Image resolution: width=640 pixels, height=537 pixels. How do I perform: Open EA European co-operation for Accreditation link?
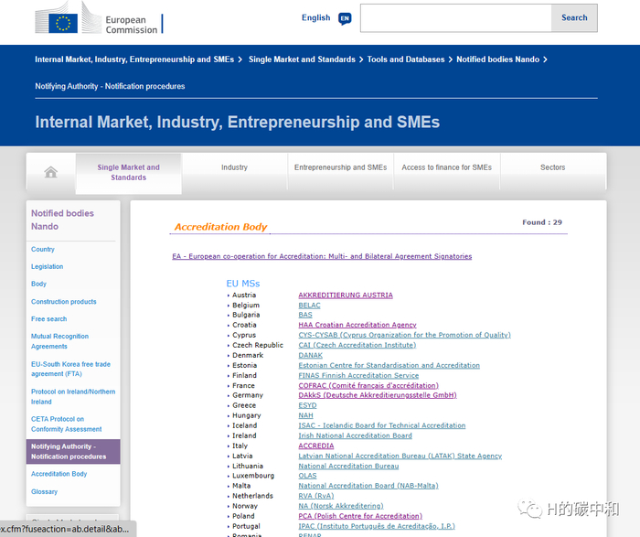click(x=322, y=256)
